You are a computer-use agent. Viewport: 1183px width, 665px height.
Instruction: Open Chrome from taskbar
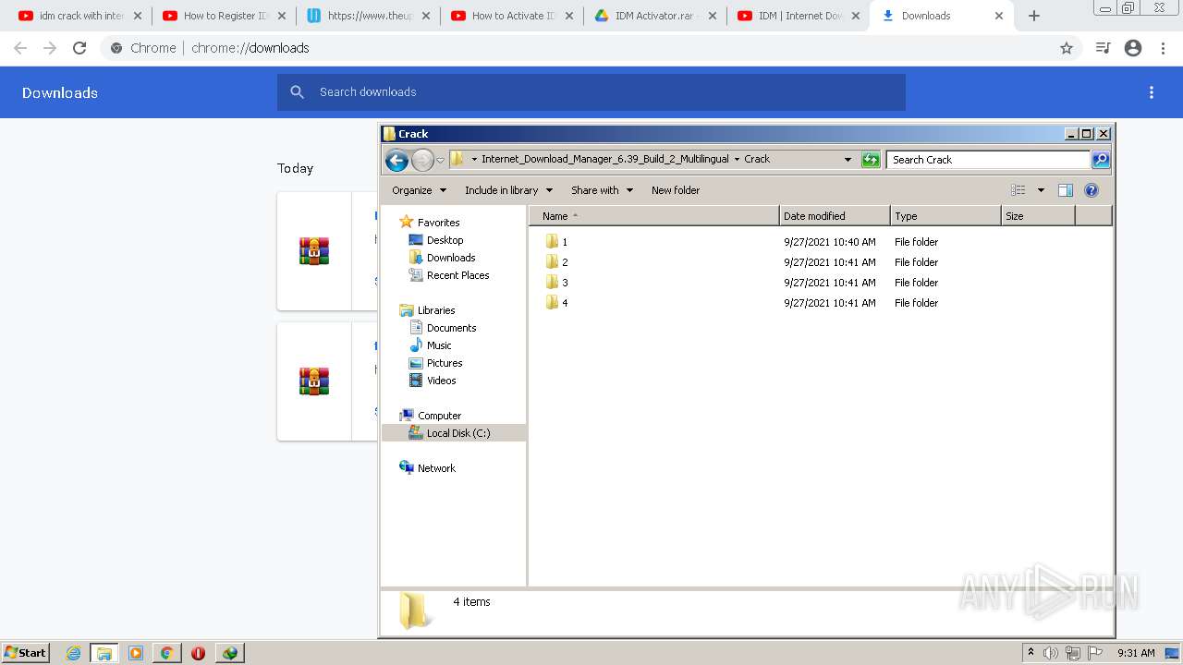click(166, 653)
